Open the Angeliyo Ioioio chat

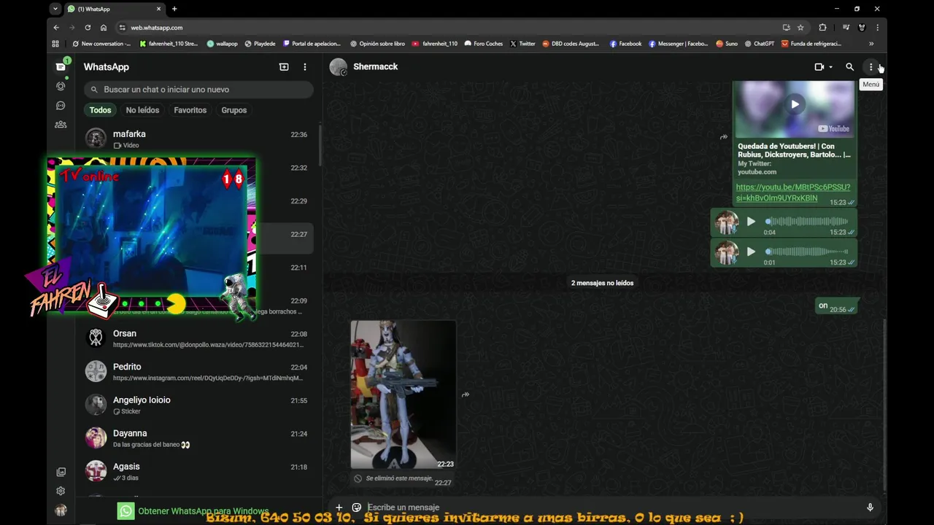[x=197, y=405]
